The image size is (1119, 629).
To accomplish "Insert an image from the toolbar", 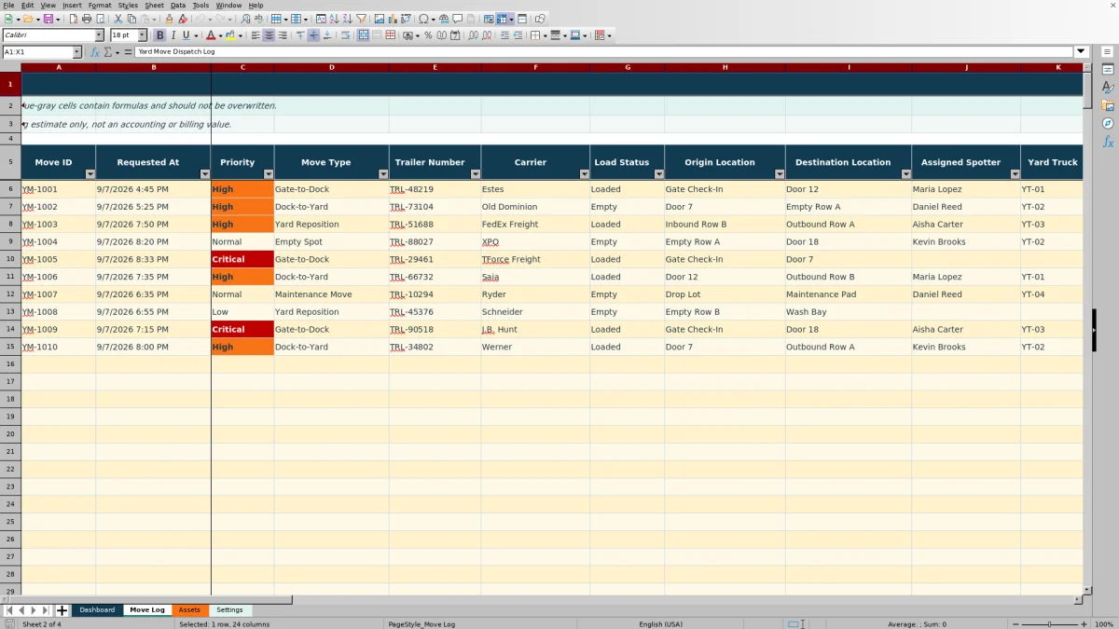I will [x=379, y=19].
